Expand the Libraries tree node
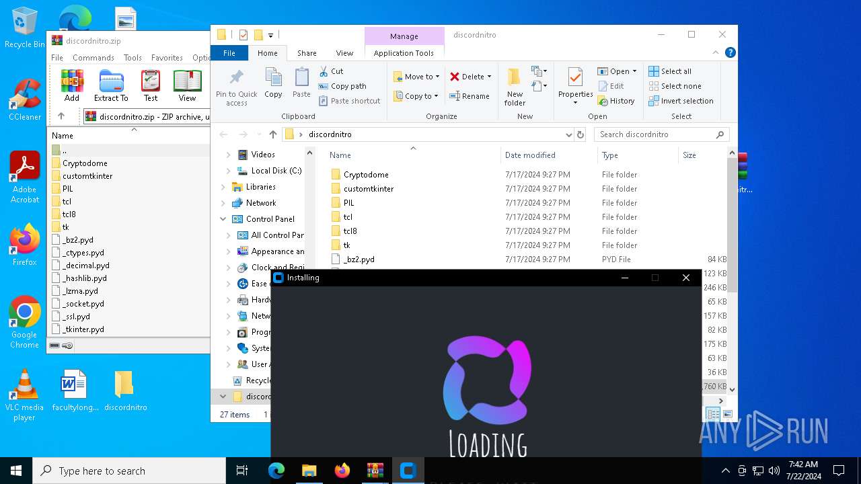Screen dimensions: 861x484 pyautogui.click(x=223, y=187)
